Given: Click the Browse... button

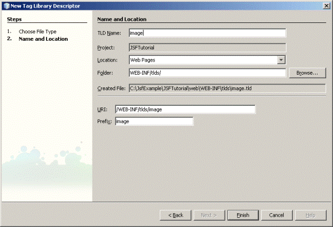Looking at the screenshot, I should point(307,73).
